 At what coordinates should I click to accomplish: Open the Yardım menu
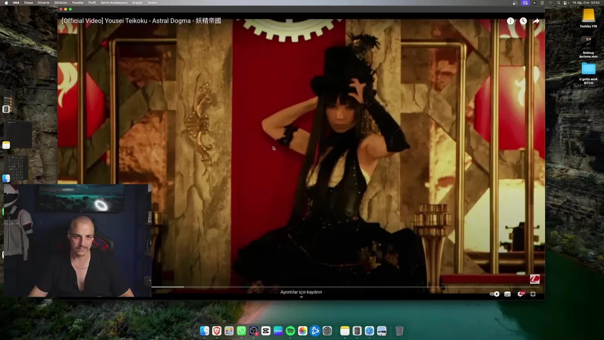point(152,3)
